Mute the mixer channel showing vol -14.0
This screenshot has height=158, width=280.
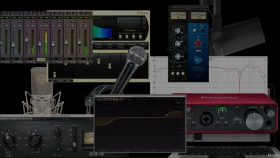20,26
